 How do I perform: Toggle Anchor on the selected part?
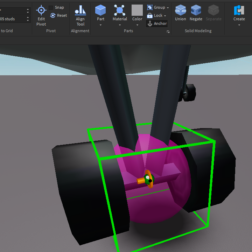pos(157,23)
